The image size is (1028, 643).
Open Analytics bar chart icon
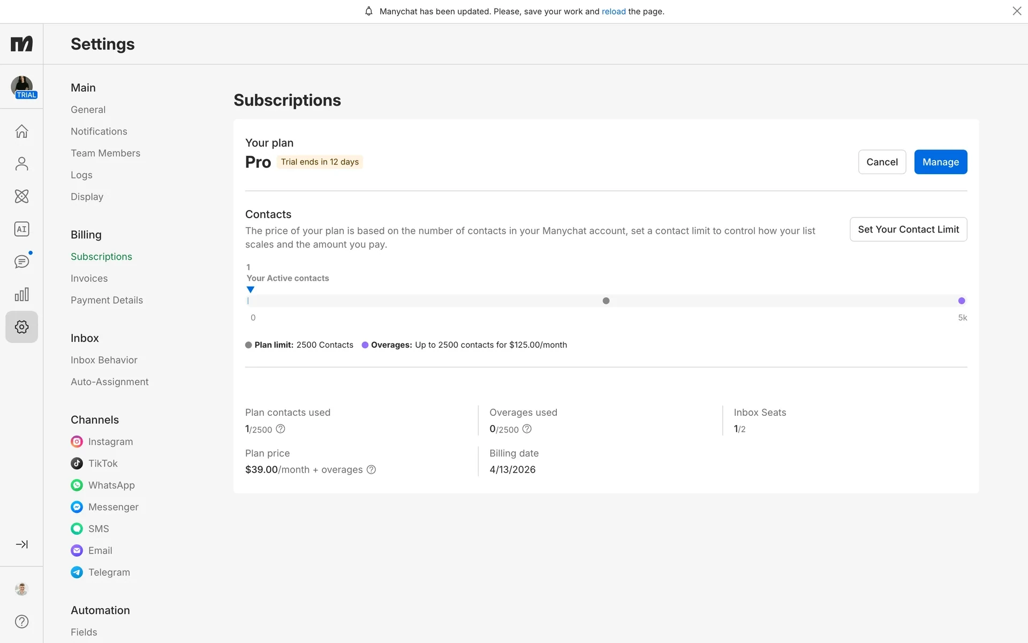coord(21,295)
